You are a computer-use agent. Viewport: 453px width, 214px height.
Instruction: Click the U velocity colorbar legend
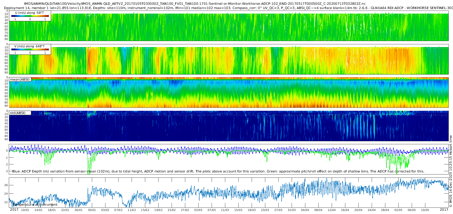(x=30, y=16)
